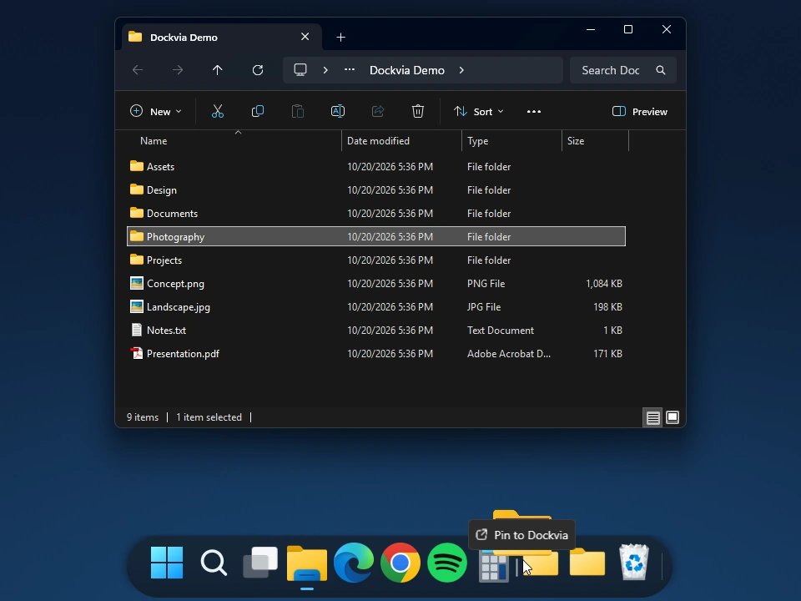801x601 pixels.
Task: Click the Cut scissors icon
Action: [x=218, y=111]
